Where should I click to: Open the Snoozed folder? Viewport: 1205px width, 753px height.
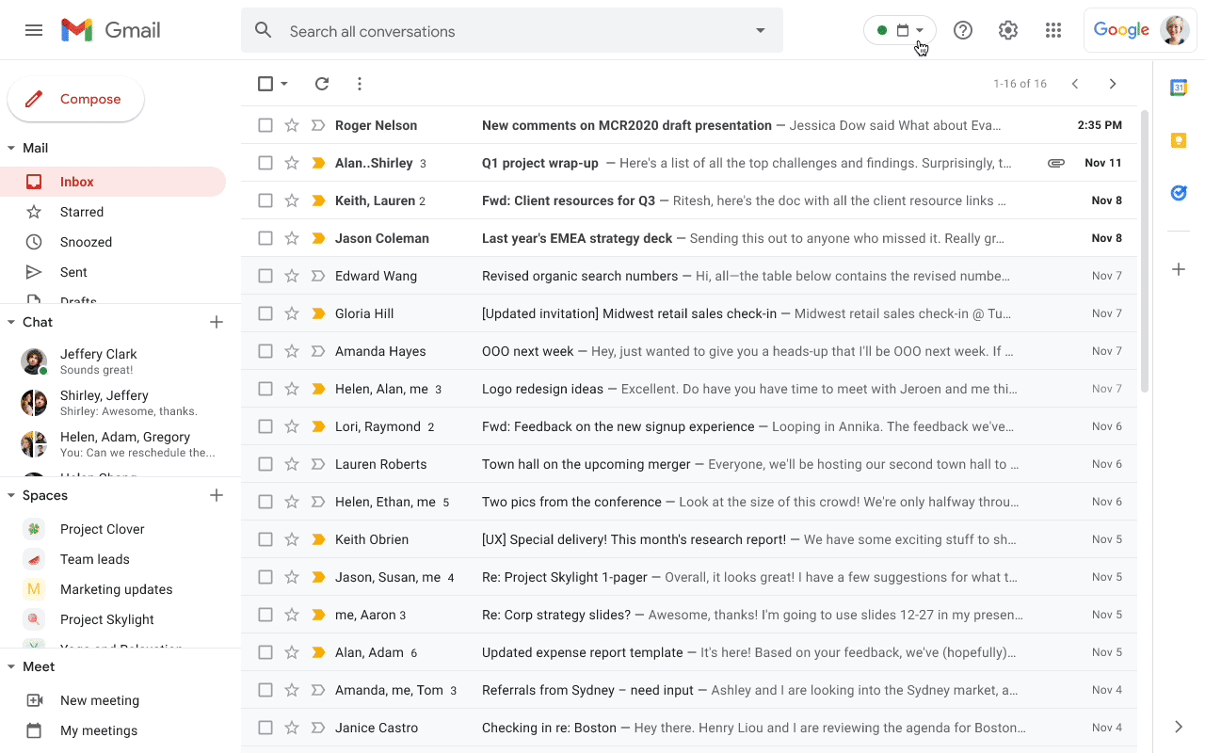point(113,242)
